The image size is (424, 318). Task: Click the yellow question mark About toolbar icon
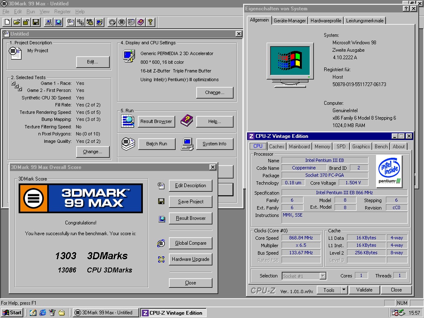click(x=150, y=22)
